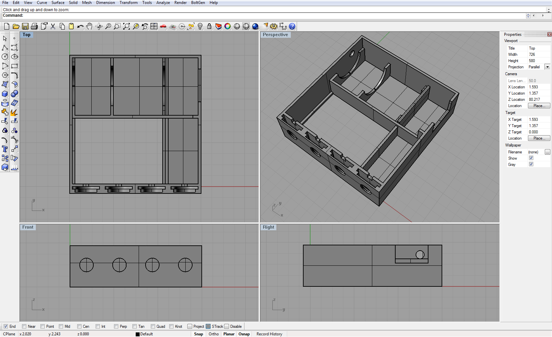Toggle the wallpaper Gray checkbox

(531, 164)
